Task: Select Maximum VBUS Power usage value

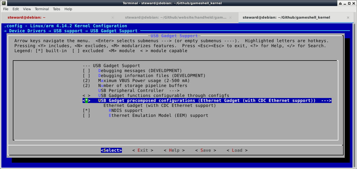Action: (86, 81)
